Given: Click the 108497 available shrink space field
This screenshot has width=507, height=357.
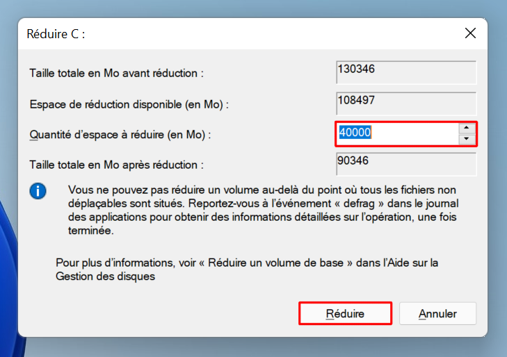Looking at the screenshot, I should coord(406,103).
